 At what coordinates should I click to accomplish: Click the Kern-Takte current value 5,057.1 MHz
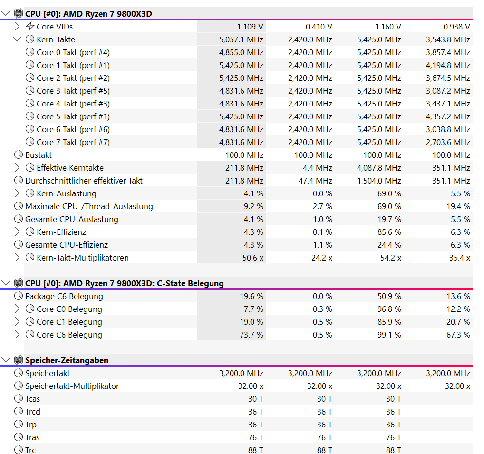tap(242, 39)
